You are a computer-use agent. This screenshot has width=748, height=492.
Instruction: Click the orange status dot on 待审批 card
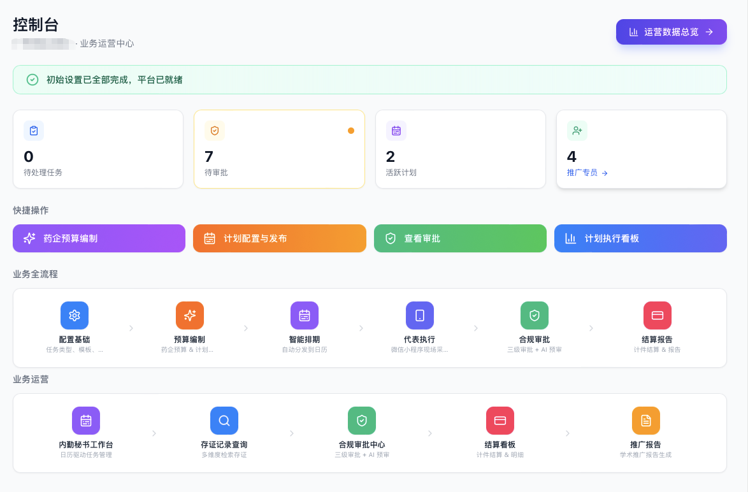click(x=351, y=131)
